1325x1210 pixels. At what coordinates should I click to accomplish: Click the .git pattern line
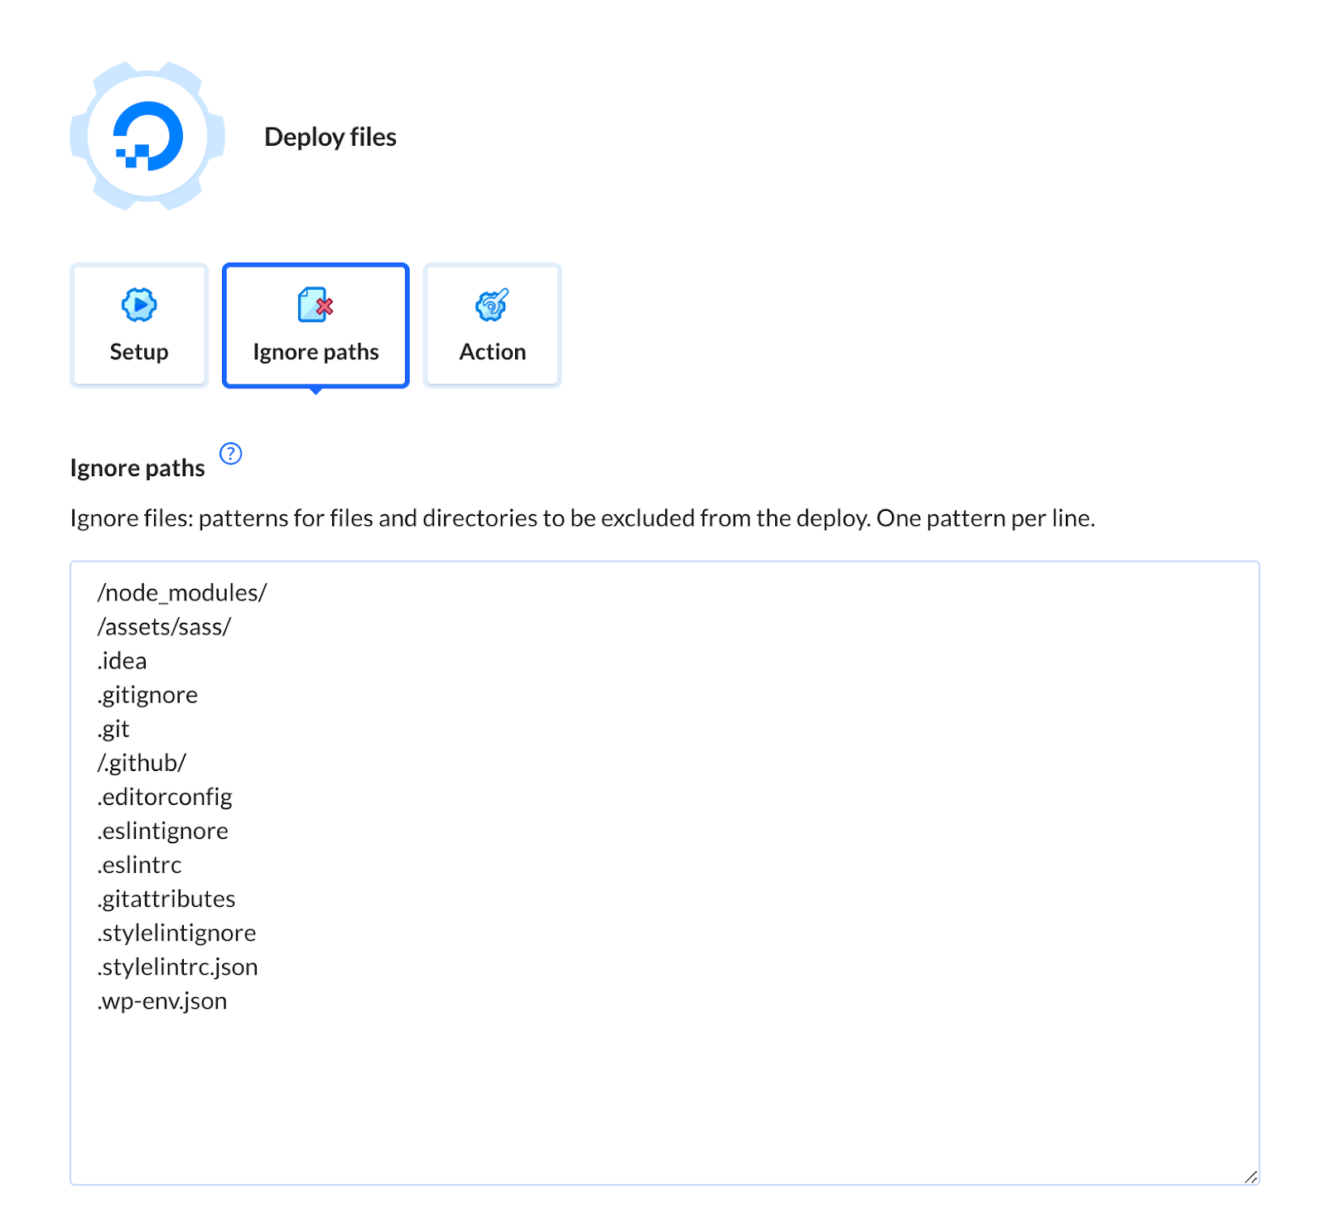(x=113, y=729)
